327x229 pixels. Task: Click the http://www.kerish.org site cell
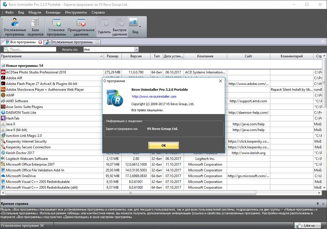point(248,153)
